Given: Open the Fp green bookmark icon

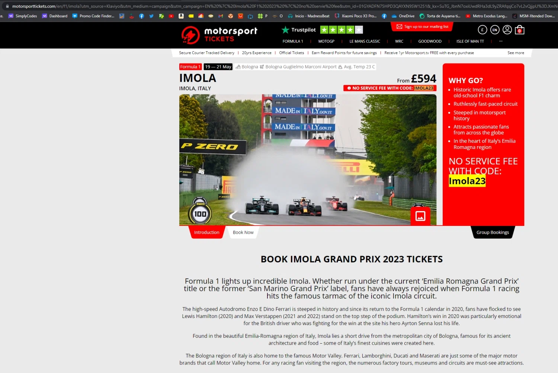Looking at the screenshot, I should coord(161,16).
